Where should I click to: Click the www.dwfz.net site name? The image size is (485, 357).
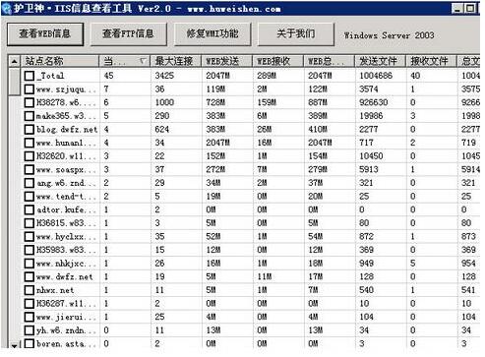(65, 277)
